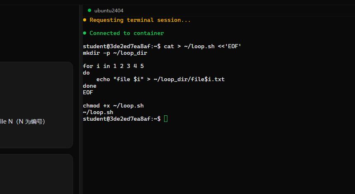Viewport: 355px width, 194px height.
Task: Click the chmod +x ~/loop.sh line
Action: 113,105
